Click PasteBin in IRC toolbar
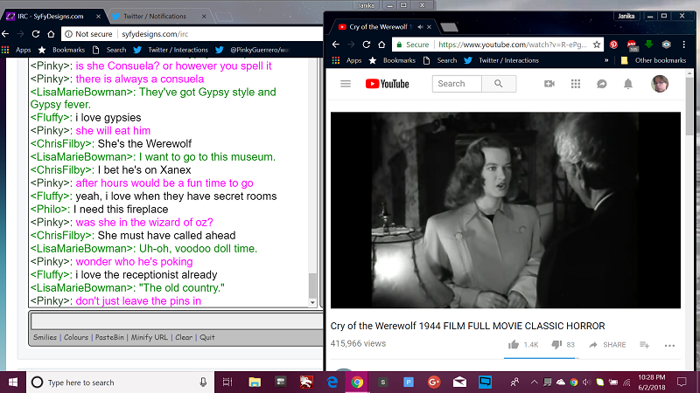 (109, 337)
